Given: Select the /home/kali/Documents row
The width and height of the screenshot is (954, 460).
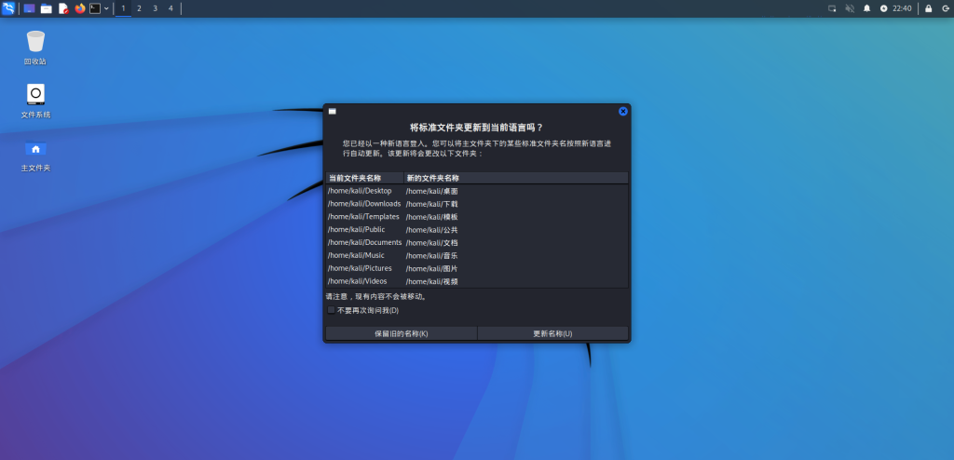Looking at the screenshot, I should click(x=477, y=242).
